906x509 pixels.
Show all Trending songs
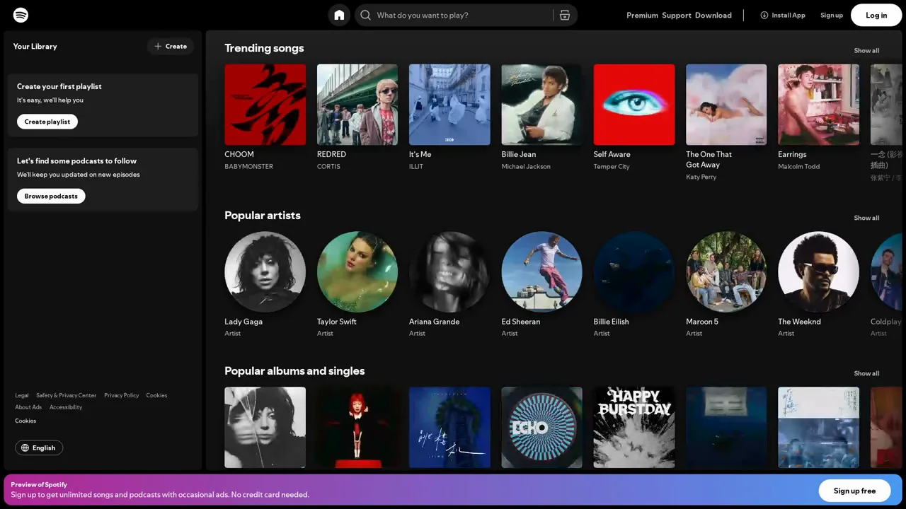coord(866,50)
